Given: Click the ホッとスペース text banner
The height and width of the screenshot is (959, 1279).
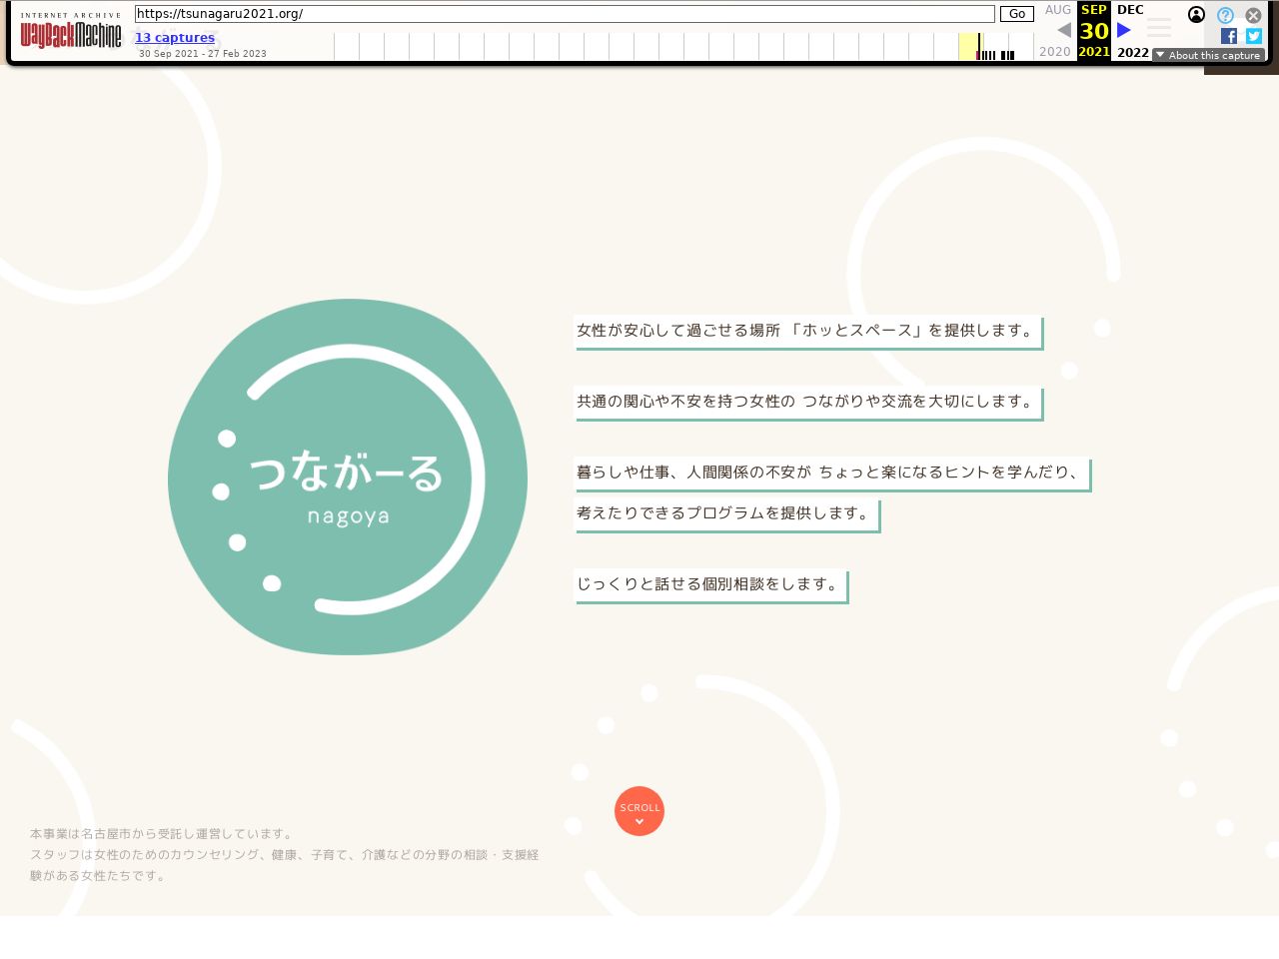Looking at the screenshot, I should pos(807,332).
